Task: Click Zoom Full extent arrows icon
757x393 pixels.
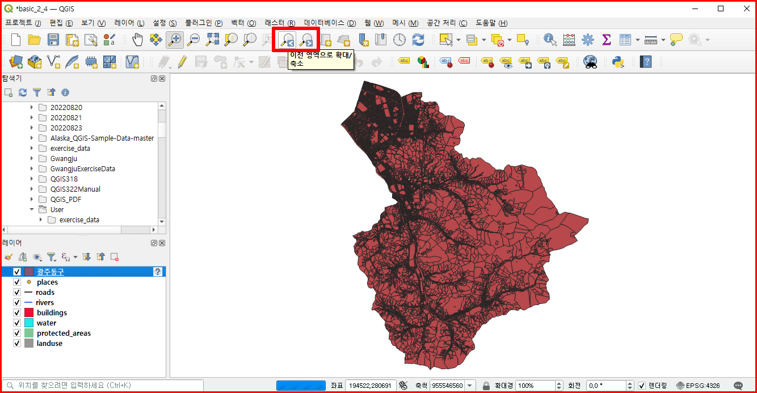Action: coord(212,40)
